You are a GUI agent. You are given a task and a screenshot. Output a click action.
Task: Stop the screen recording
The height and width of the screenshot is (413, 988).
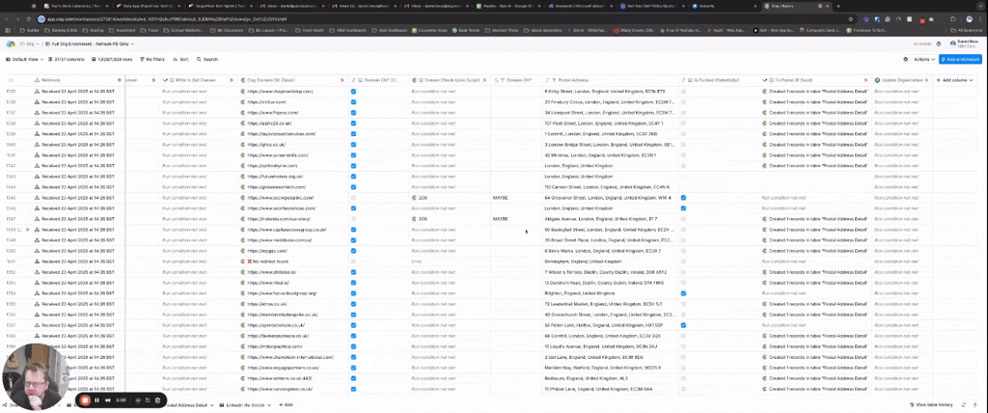85,399
